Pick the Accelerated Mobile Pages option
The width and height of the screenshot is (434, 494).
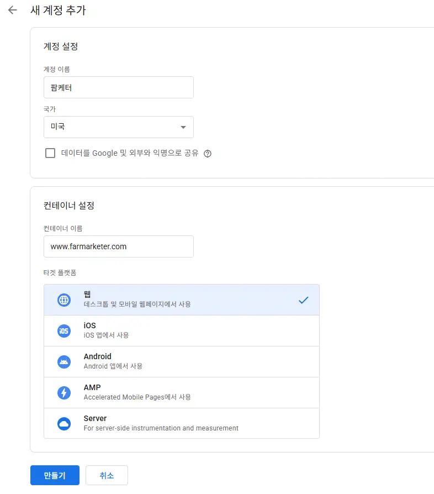point(181,393)
